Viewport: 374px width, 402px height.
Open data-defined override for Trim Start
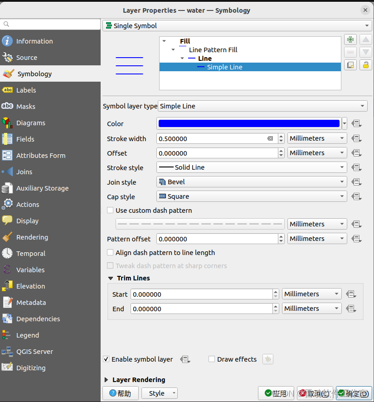[x=351, y=294]
